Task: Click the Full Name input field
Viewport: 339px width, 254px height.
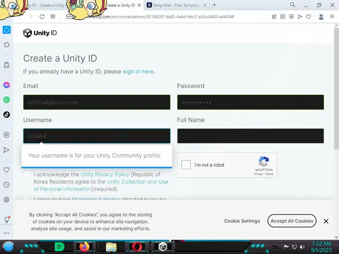Action: point(251,136)
